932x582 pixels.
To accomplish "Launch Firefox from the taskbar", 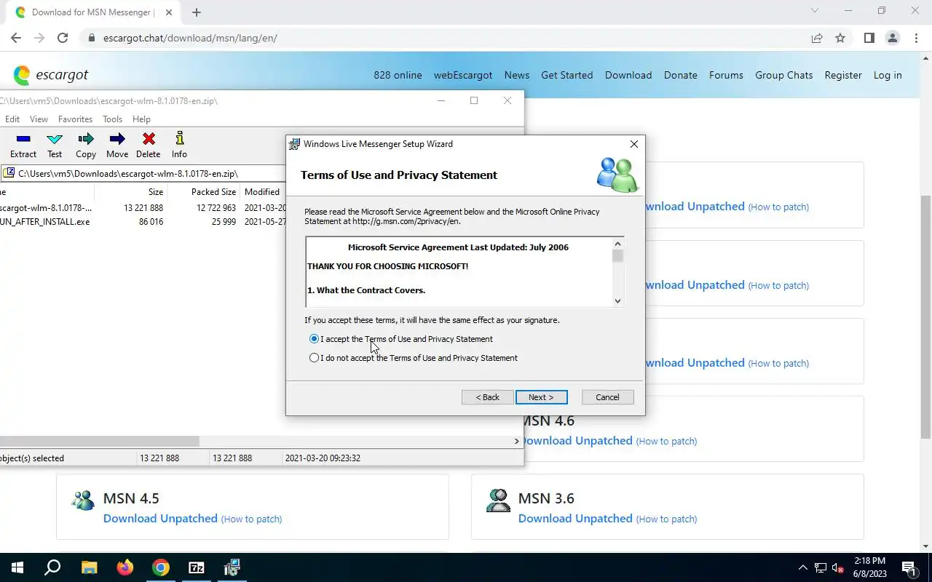I will coord(125,567).
